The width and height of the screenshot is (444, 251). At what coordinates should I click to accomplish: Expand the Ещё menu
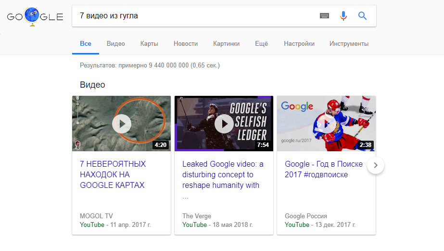(261, 44)
